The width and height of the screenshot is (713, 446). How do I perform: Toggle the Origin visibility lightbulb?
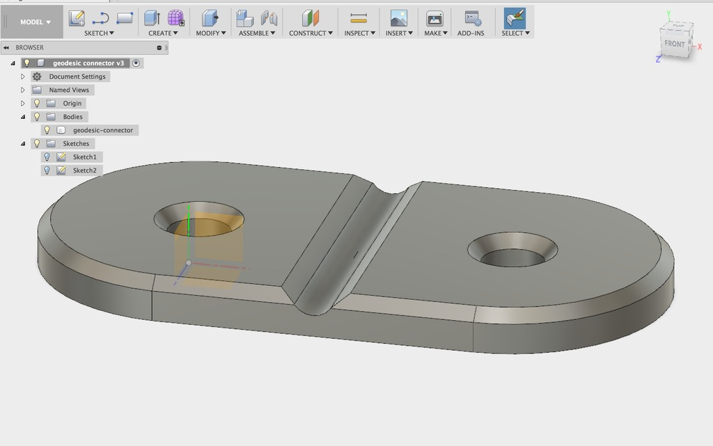[x=37, y=102]
